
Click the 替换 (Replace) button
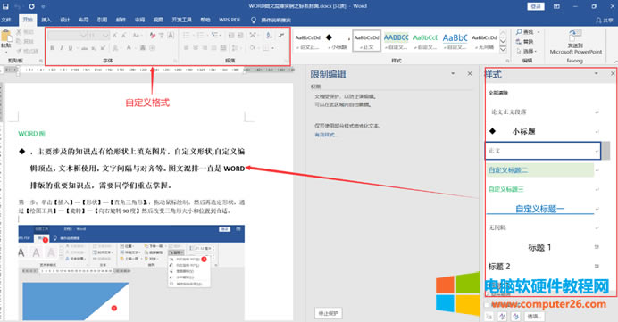[x=524, y=41]
